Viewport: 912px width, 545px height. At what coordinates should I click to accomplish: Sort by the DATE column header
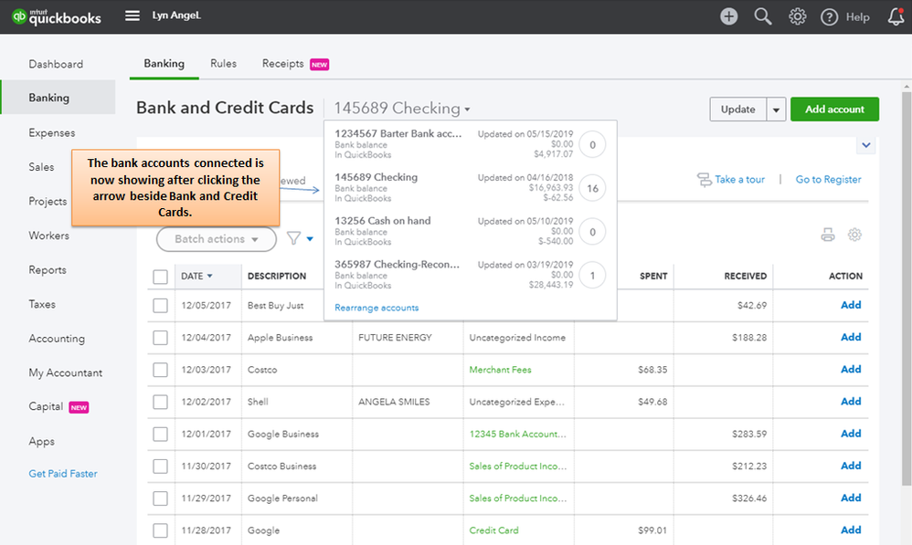tap(196, 276)
